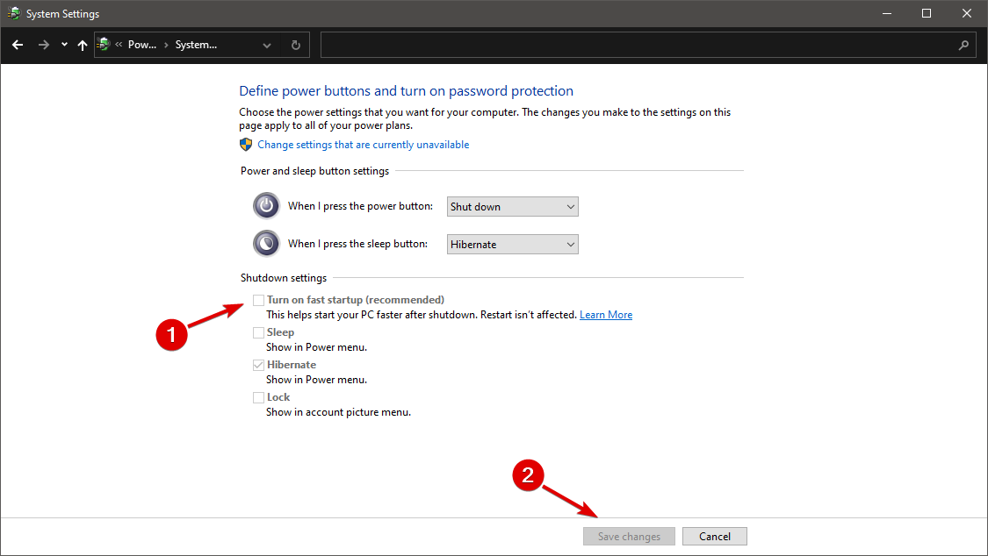The image size is (988, 556).
Task: Click the 'Power and sleep button settings' label
Action: [314, 171]
